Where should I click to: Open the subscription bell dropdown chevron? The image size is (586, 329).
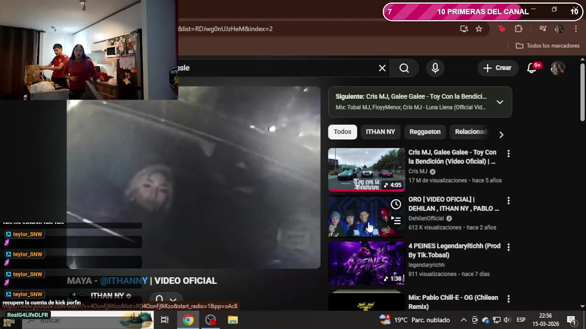[x=173, y=300]
